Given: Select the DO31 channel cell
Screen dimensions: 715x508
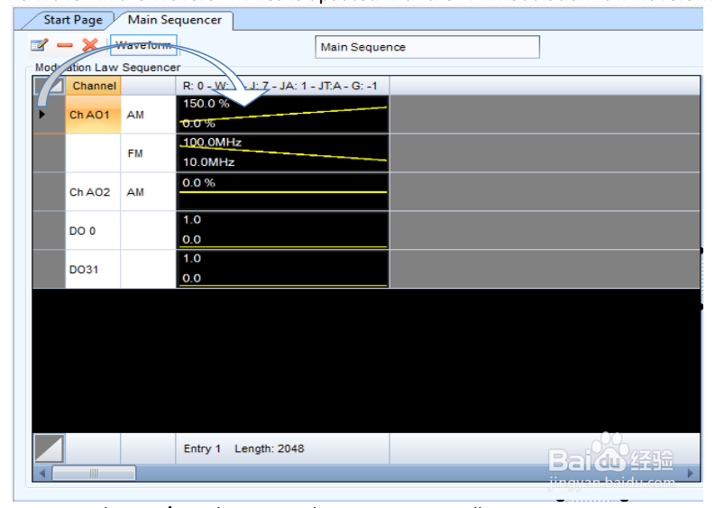Looking at the screenshot, I should pos(93,269).
